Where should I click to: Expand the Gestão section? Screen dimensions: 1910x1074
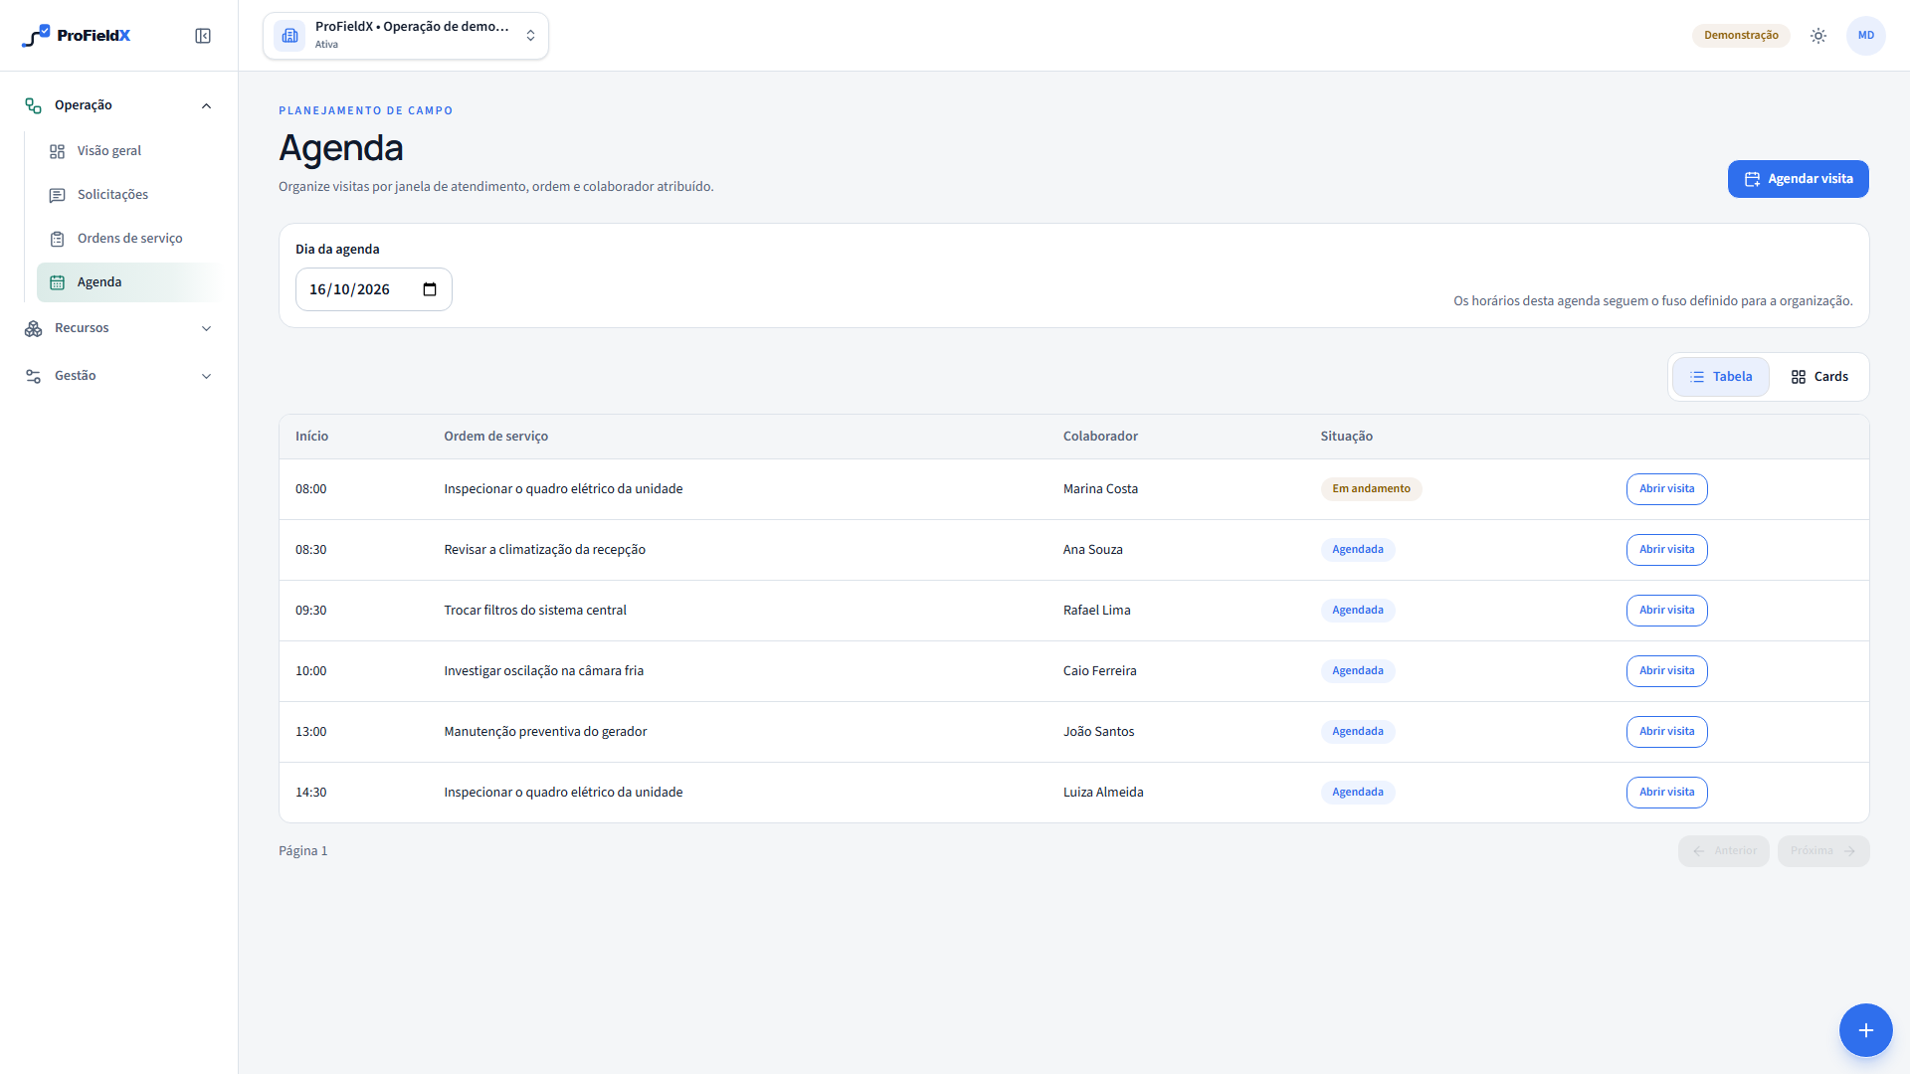pyautogui.click(x=119, y=376)
